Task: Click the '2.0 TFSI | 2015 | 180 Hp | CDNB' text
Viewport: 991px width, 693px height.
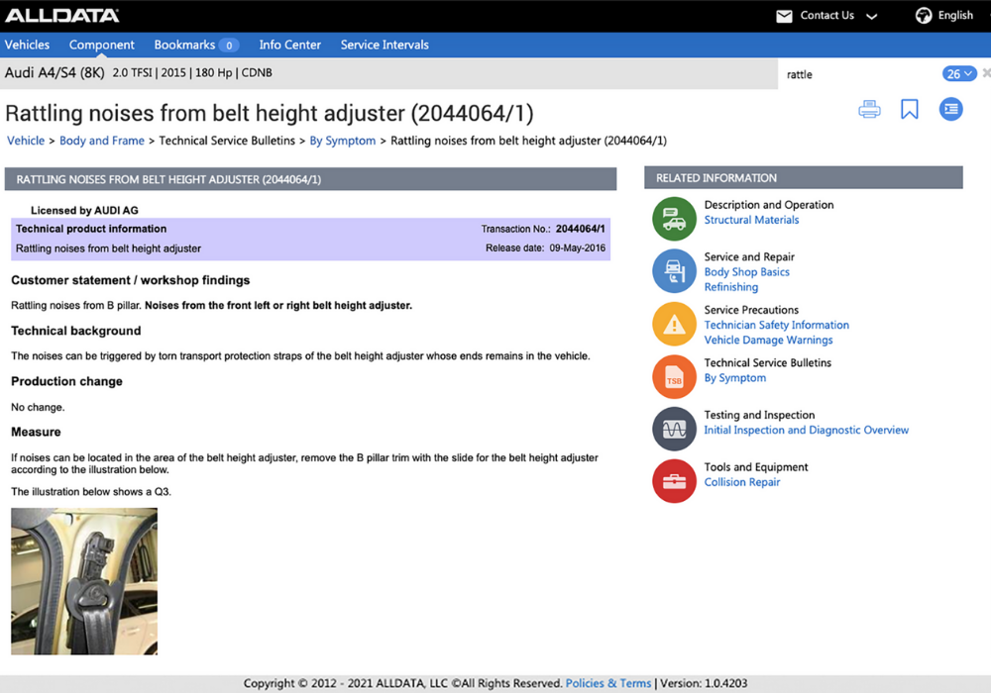Action: point(192,72)
